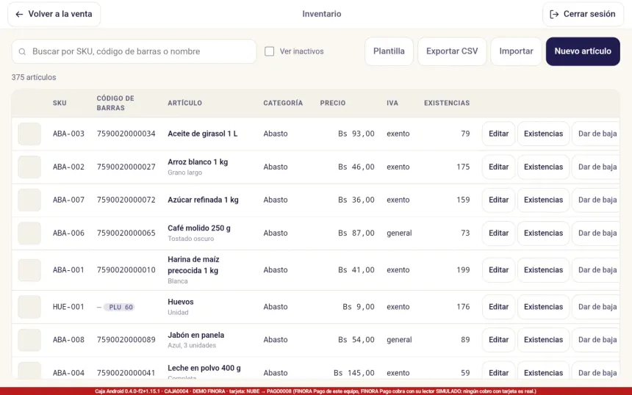
Task: Open Existencias for Harina de maíz
Action: pyautogui.click(x=543, y=269)
